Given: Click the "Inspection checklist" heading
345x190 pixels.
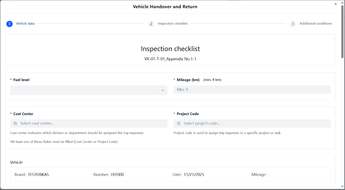Looking at the screenshot, I should (170, 49).
